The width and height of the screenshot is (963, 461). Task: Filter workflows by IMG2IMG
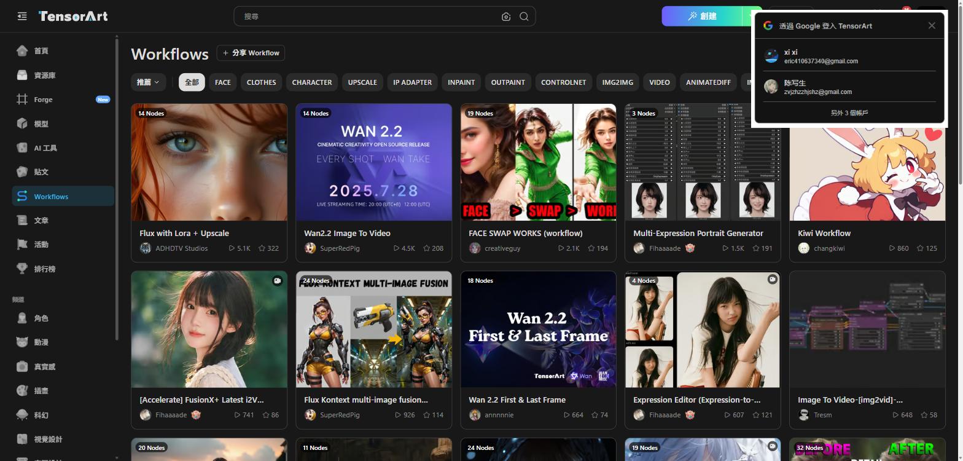tap(618, 82)
